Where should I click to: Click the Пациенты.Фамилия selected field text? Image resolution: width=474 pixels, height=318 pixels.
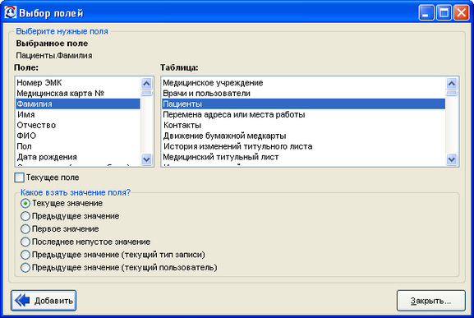(54, 56)
